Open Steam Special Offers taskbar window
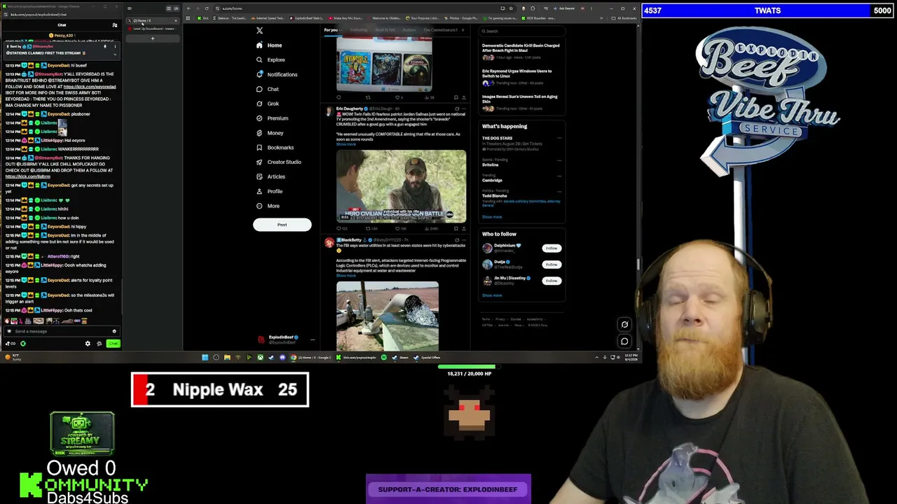897x504 pixels. pos(427,358)
